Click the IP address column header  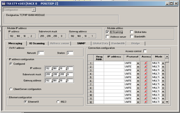[x=114, y=58]
